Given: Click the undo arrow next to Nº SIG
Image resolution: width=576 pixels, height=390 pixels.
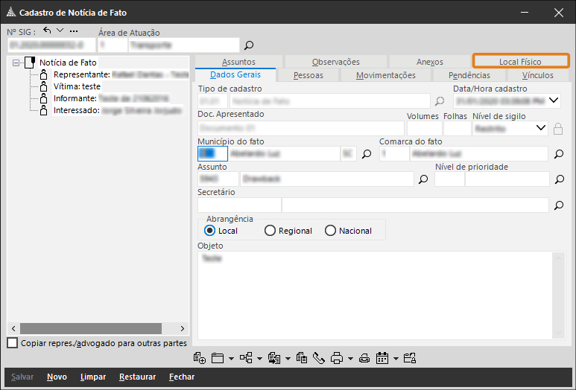Looking at the screenshot, I should pyautogui.click(x=47, y=31).
